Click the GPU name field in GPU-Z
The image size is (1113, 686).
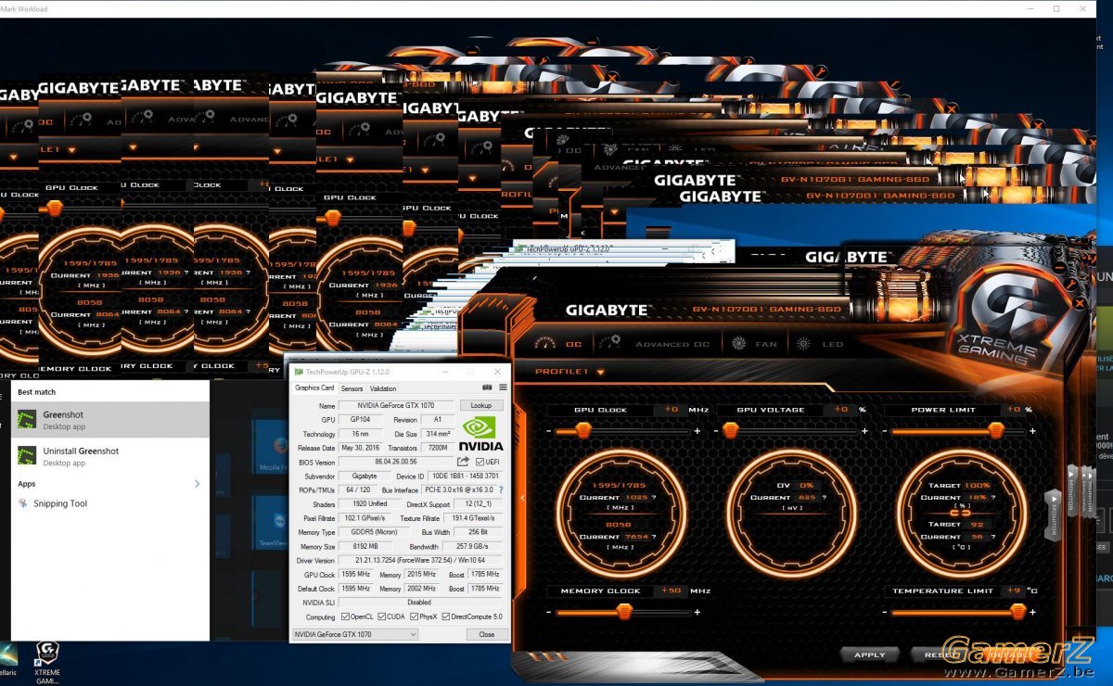(396, 406)
